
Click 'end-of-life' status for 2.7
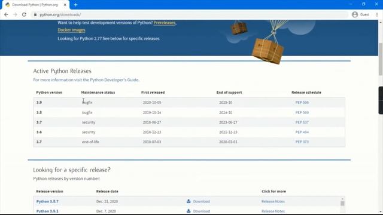(90, 142)
